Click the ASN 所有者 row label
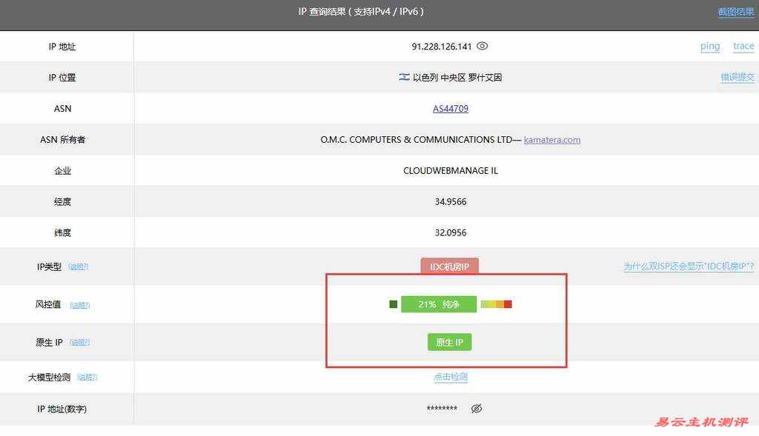 coord(62,140)
